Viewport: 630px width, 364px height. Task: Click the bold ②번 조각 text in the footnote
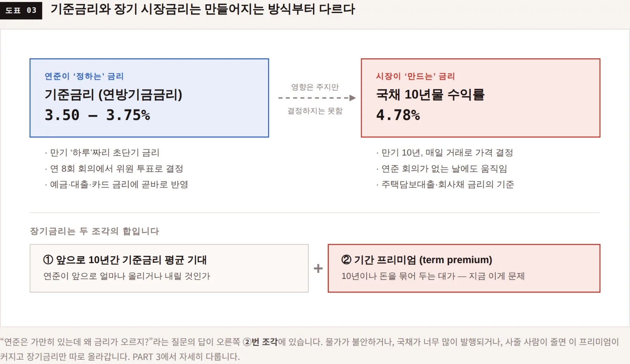(x=260, y=342)
